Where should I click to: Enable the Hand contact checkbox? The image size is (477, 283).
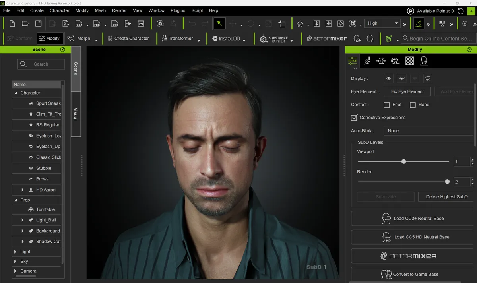[x=413, y=105]
